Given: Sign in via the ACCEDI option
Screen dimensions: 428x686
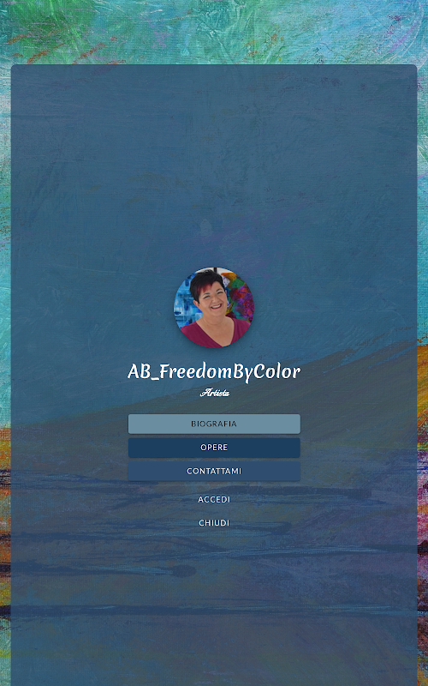Looking at the screenshot, I should coord(214,499).
